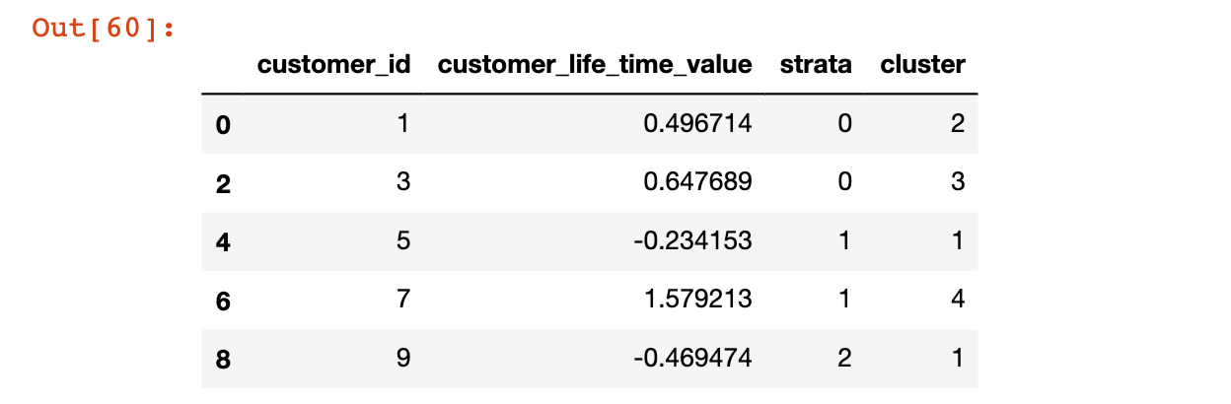Select row index 6 label
The width and height of the screenshot is (1231, 404).
(223, 301)
